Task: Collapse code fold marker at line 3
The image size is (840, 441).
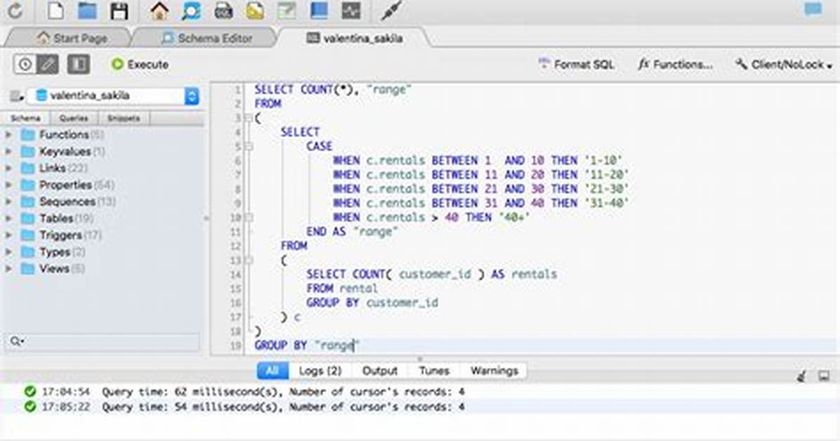Action: tap(249, 118)
